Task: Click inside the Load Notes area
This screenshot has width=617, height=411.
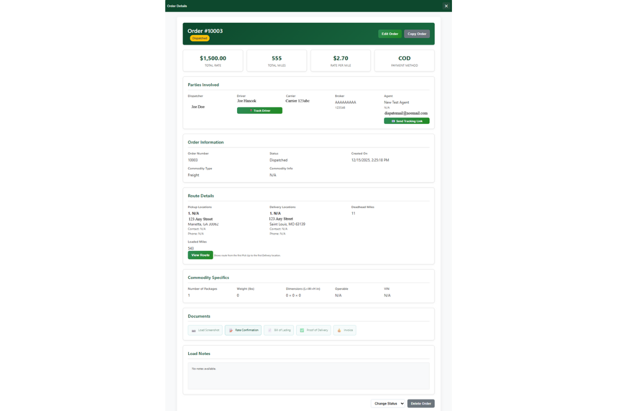Action: (x=308, y=375)
